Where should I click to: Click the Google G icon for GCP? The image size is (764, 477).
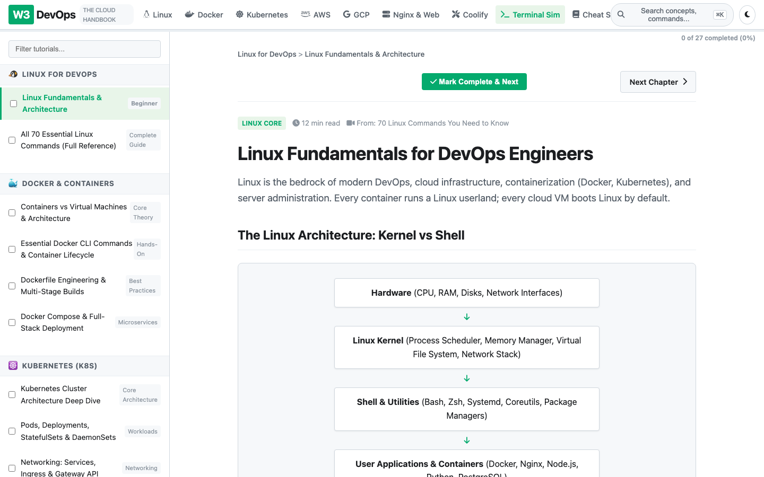347,14
